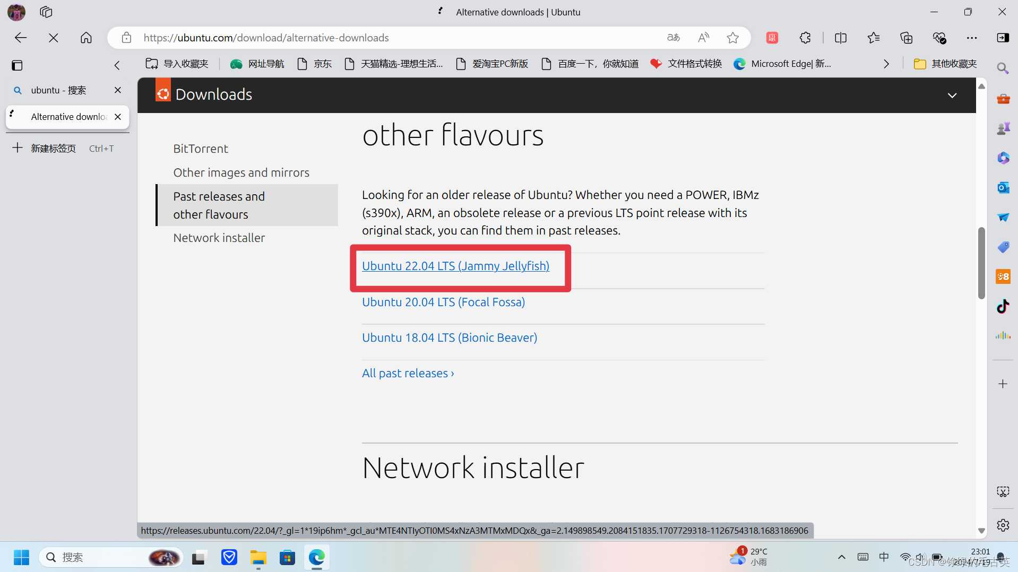Open Ubuntu 22.04 LTS Jammy Jellyfish link
The width and height of the screenshot is (1018, 572).
pos(455,266)
